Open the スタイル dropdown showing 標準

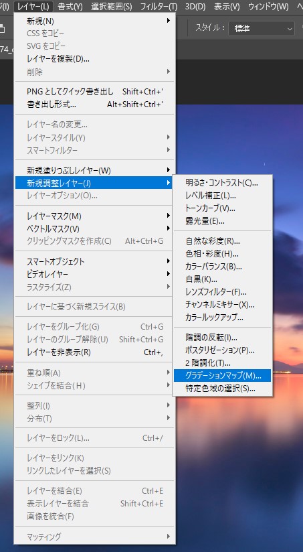coord(261,29)
